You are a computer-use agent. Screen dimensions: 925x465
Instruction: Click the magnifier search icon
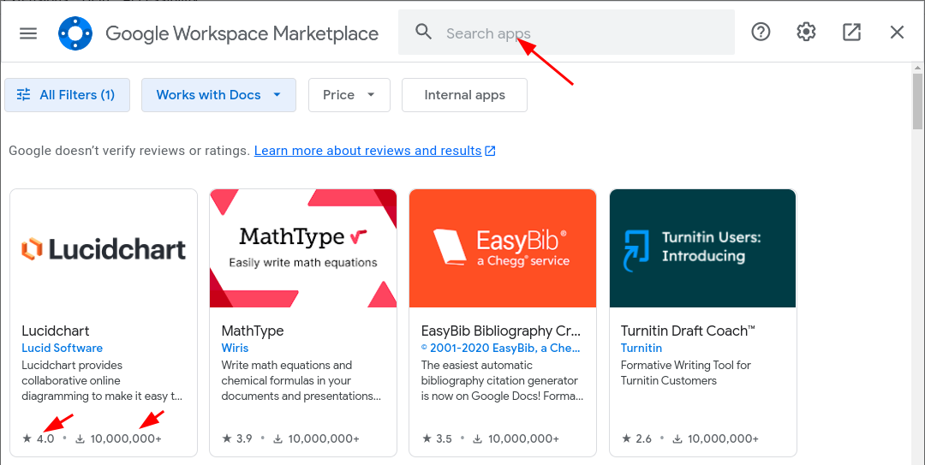pos(424,32)
